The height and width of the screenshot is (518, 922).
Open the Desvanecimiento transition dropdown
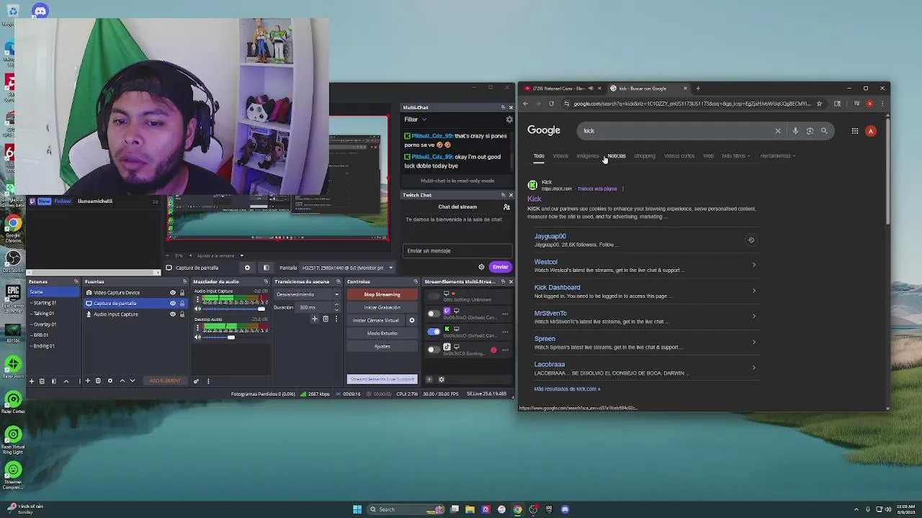point(307,294)
